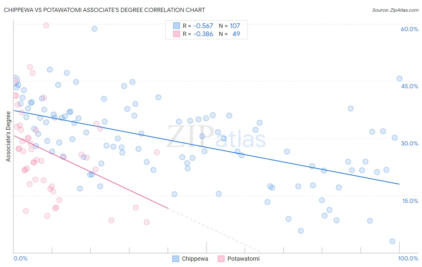Image resolution: width=422 pixels, height=267 pixels.
Task: Click the 60.0% y-axis label
Action: (x=409, y=29)
